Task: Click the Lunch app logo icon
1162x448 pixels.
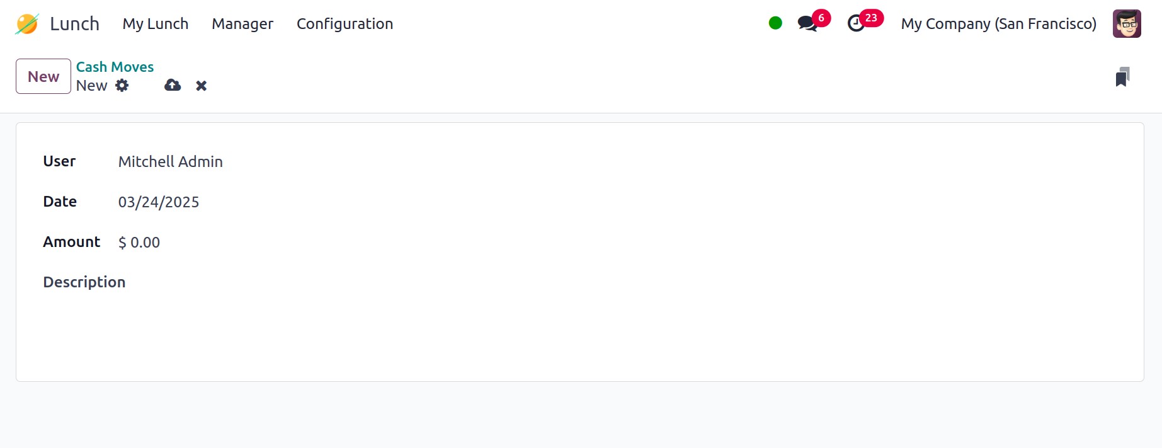Action: pos(27,24)
